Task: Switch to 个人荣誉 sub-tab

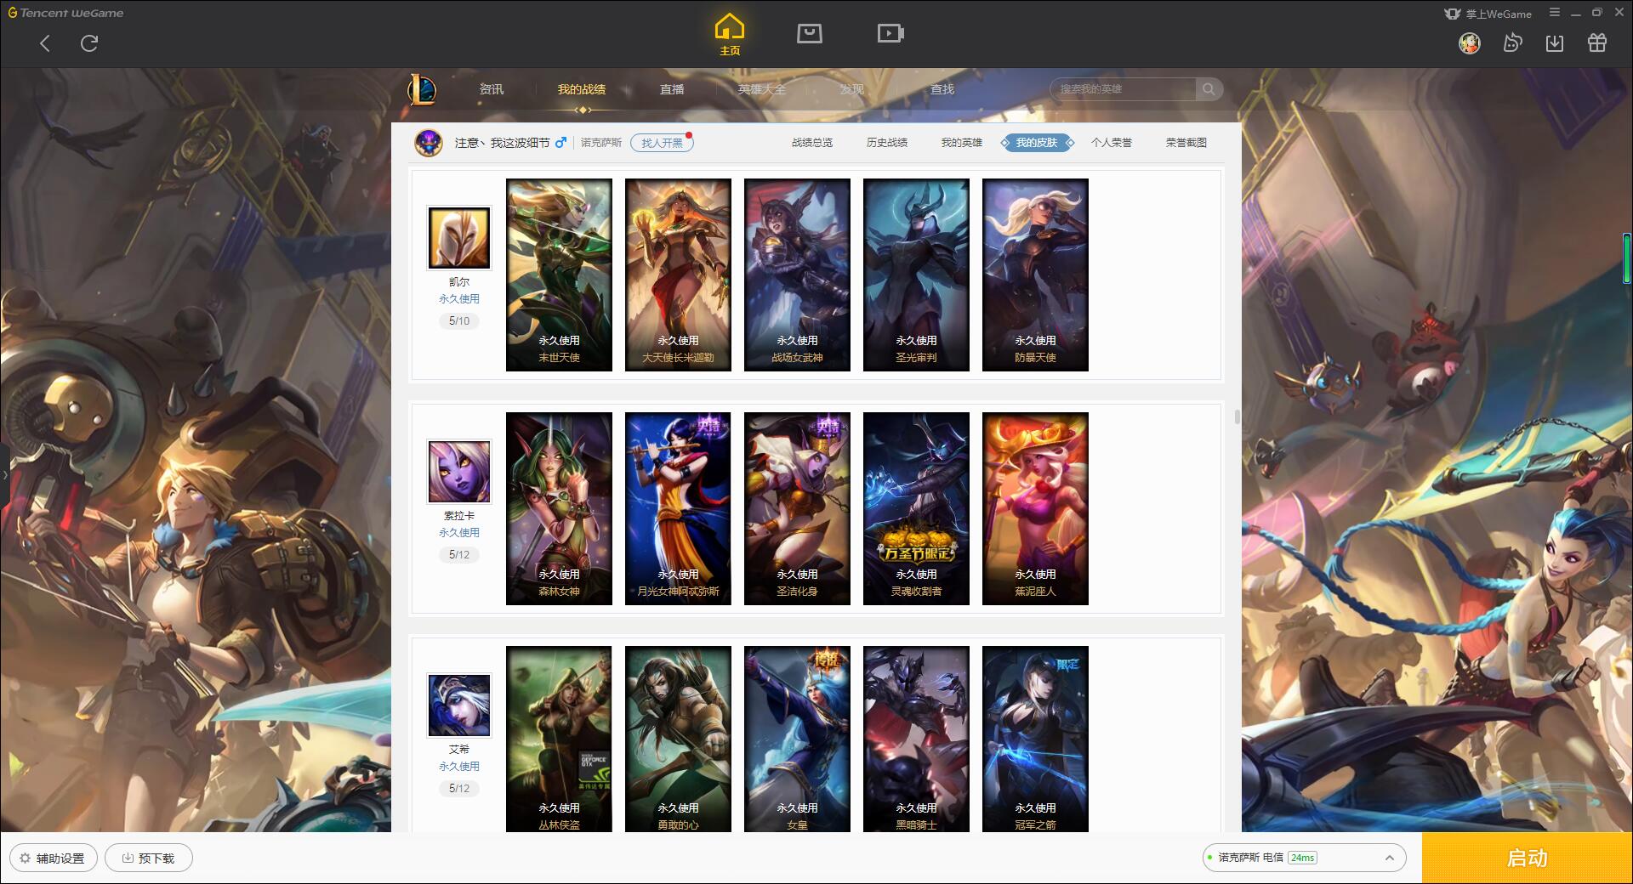Action: pyautogui.click(x=1112, y=143)
